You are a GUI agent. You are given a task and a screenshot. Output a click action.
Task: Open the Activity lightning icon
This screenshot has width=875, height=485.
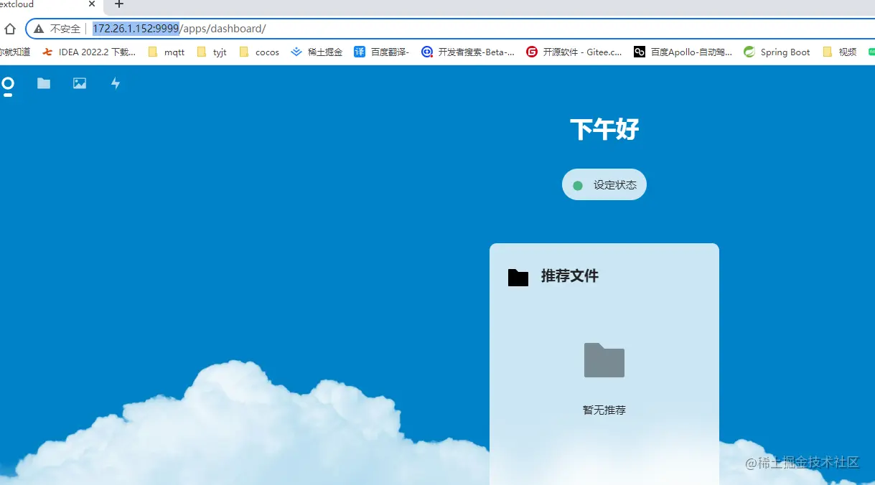[x=116, y=83]
